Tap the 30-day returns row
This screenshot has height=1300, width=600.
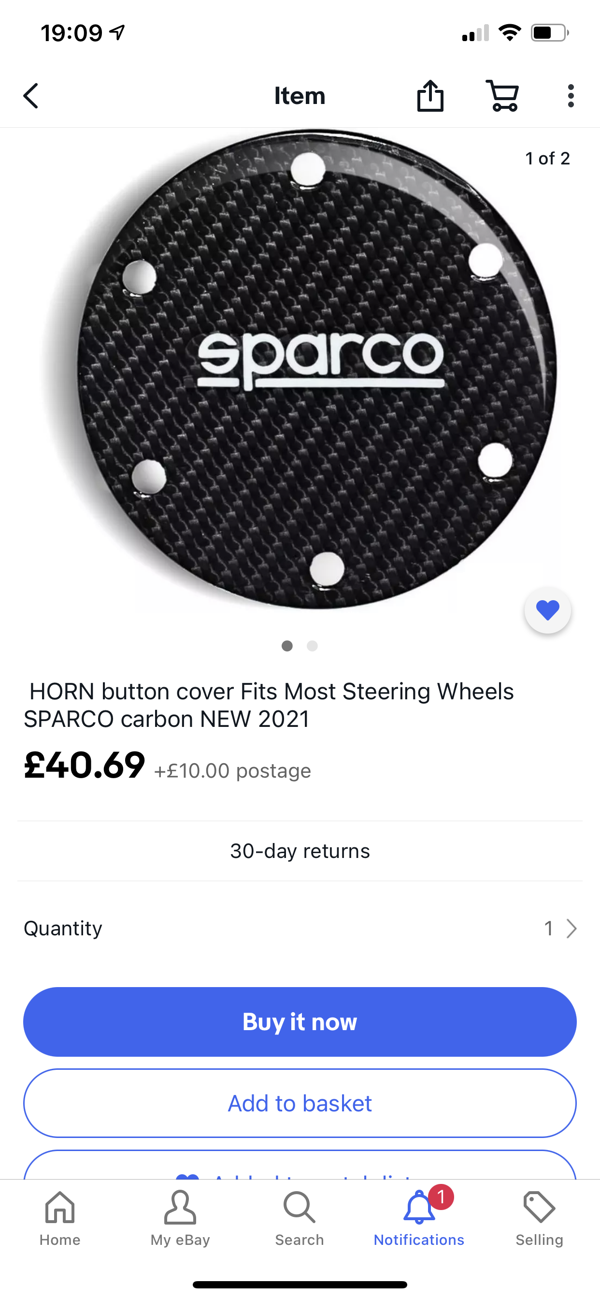point(300,851)
